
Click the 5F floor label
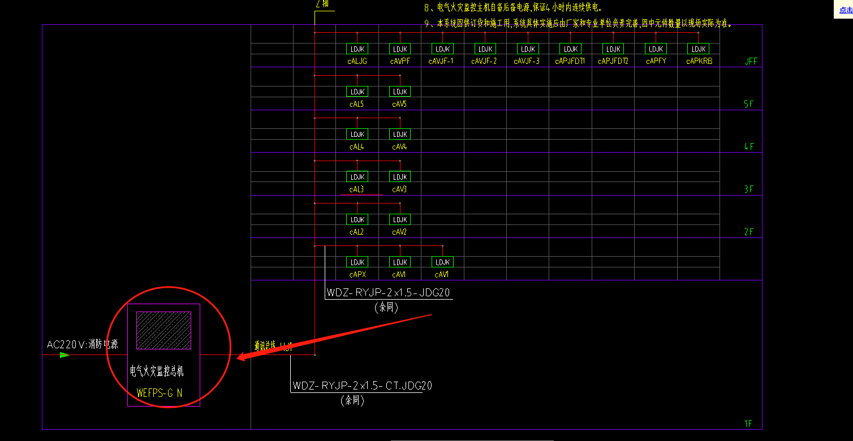749,104
